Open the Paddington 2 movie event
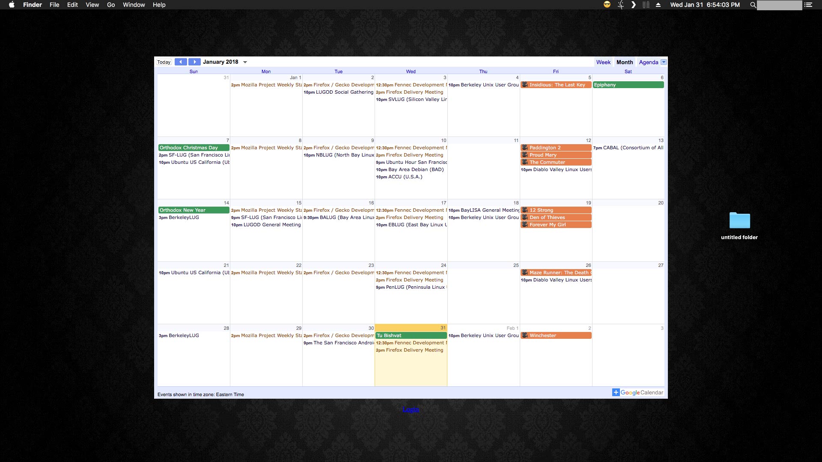 click(556, 148)
